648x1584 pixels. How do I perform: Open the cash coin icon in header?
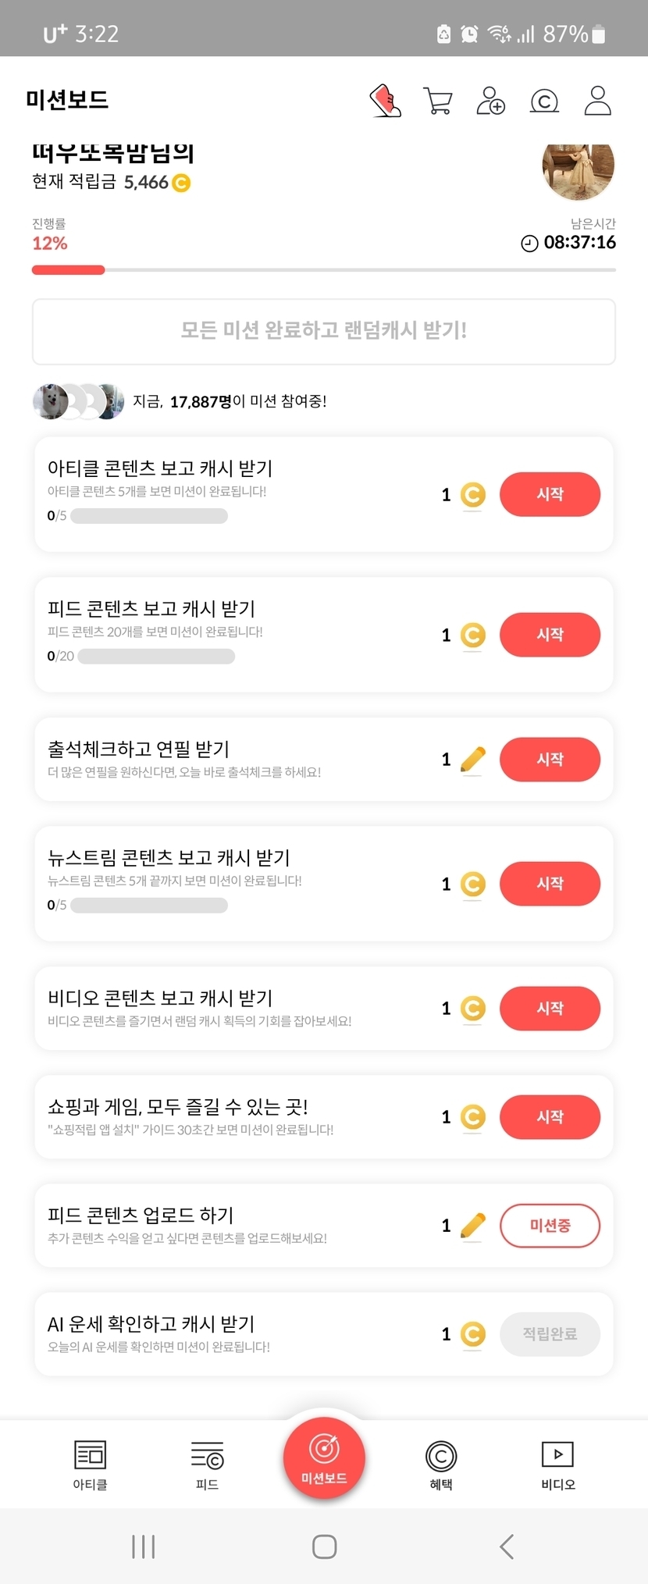544,101
